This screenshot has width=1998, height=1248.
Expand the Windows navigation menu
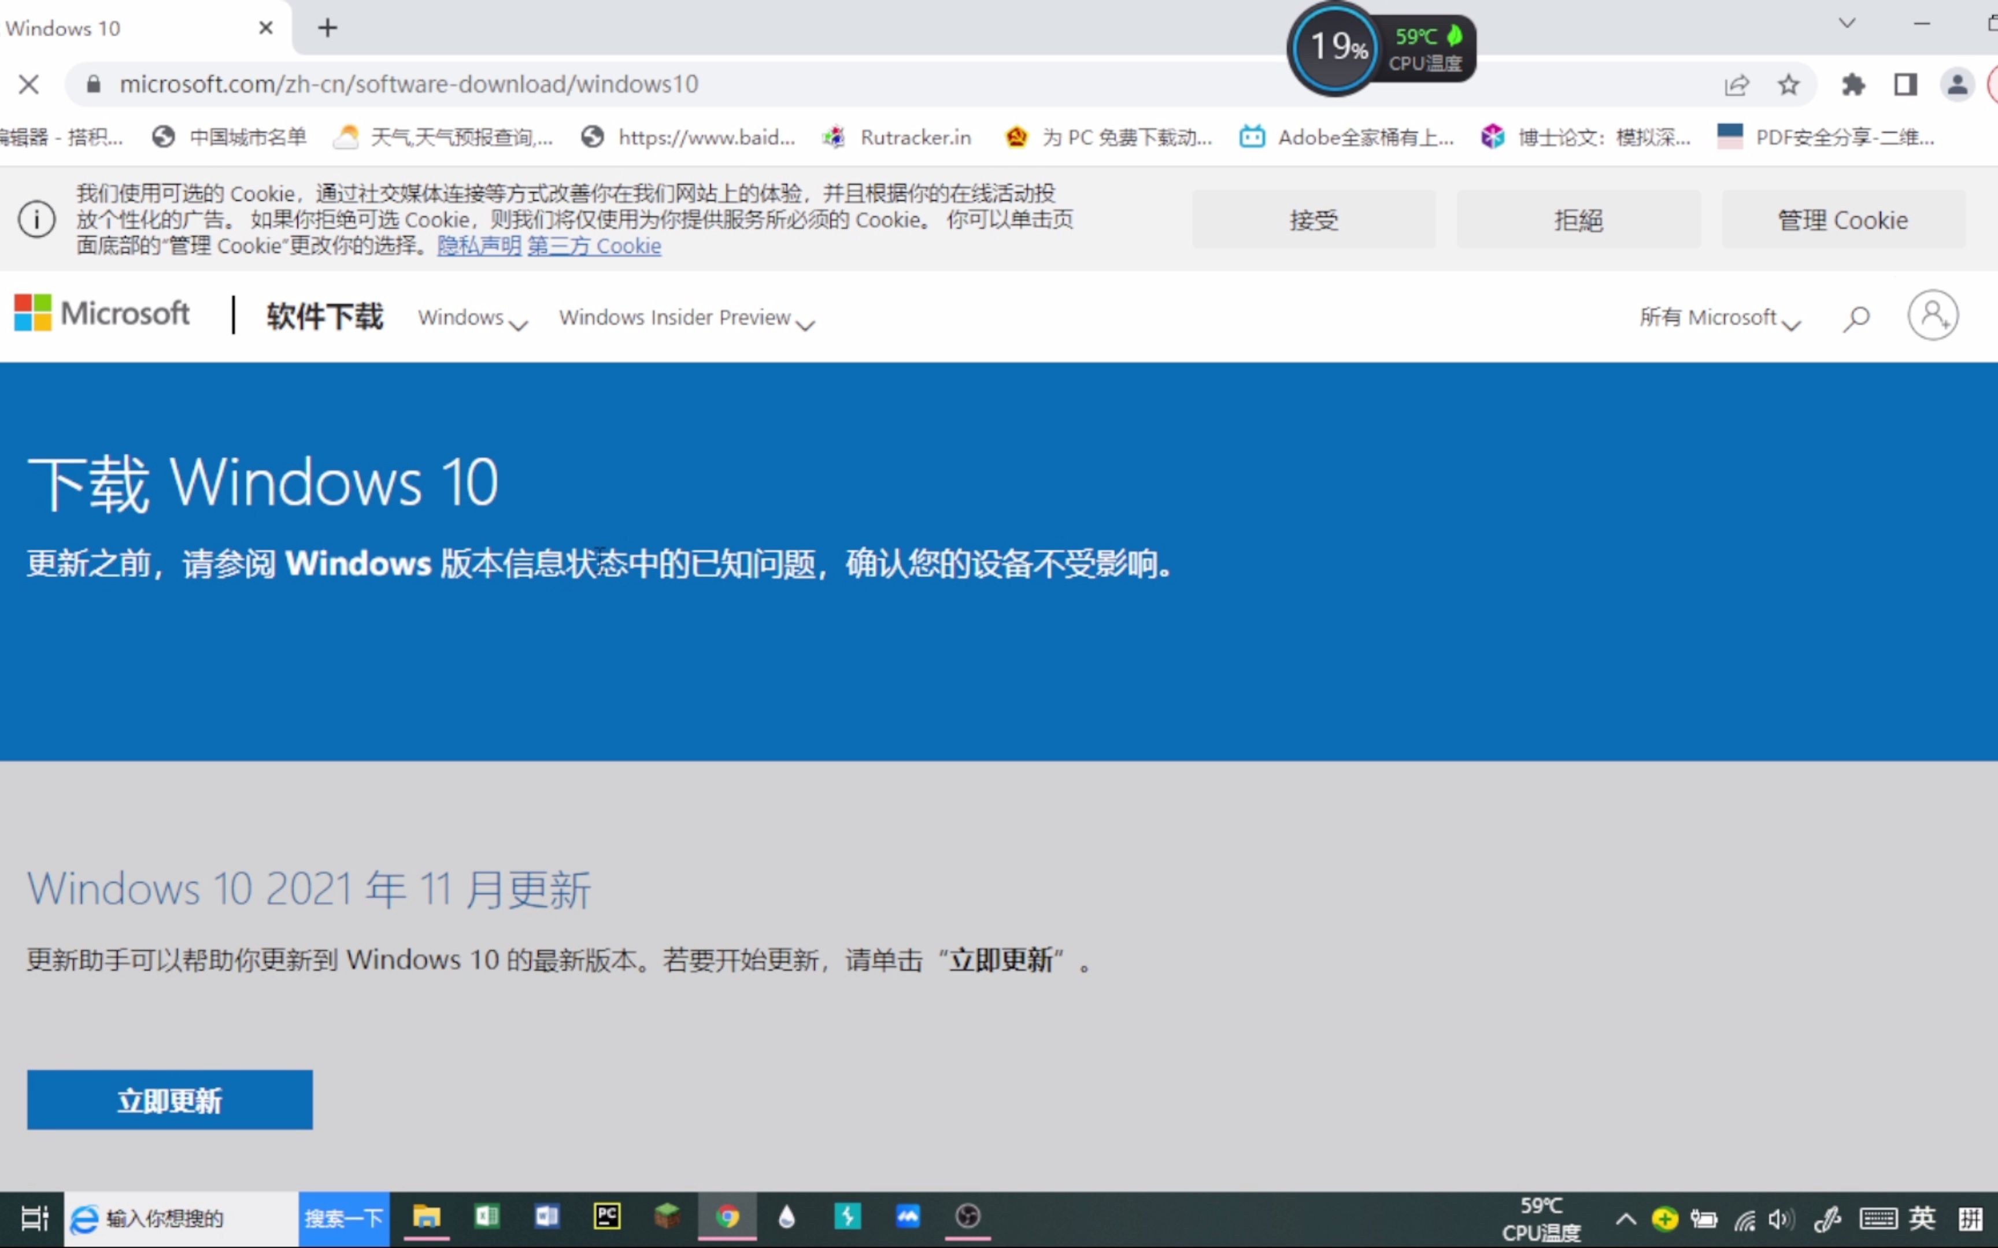tap(472, 318)
